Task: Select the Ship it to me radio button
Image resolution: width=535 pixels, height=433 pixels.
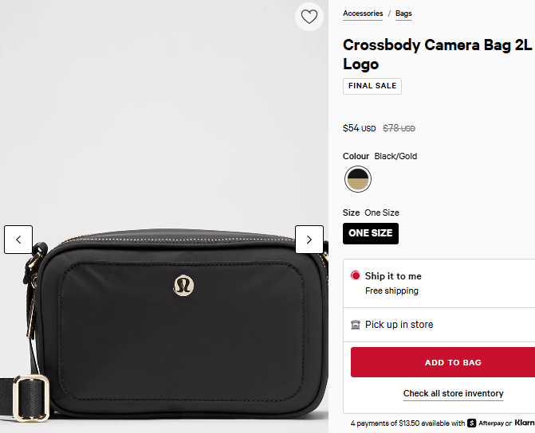Action: coord(356,276)
